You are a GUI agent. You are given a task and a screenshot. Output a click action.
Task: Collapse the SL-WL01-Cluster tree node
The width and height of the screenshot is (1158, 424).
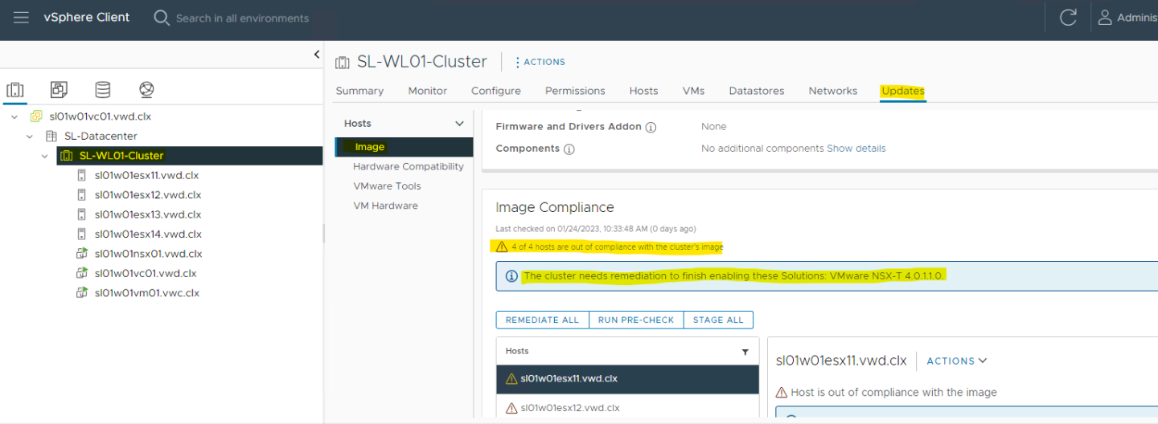point(45,156)
